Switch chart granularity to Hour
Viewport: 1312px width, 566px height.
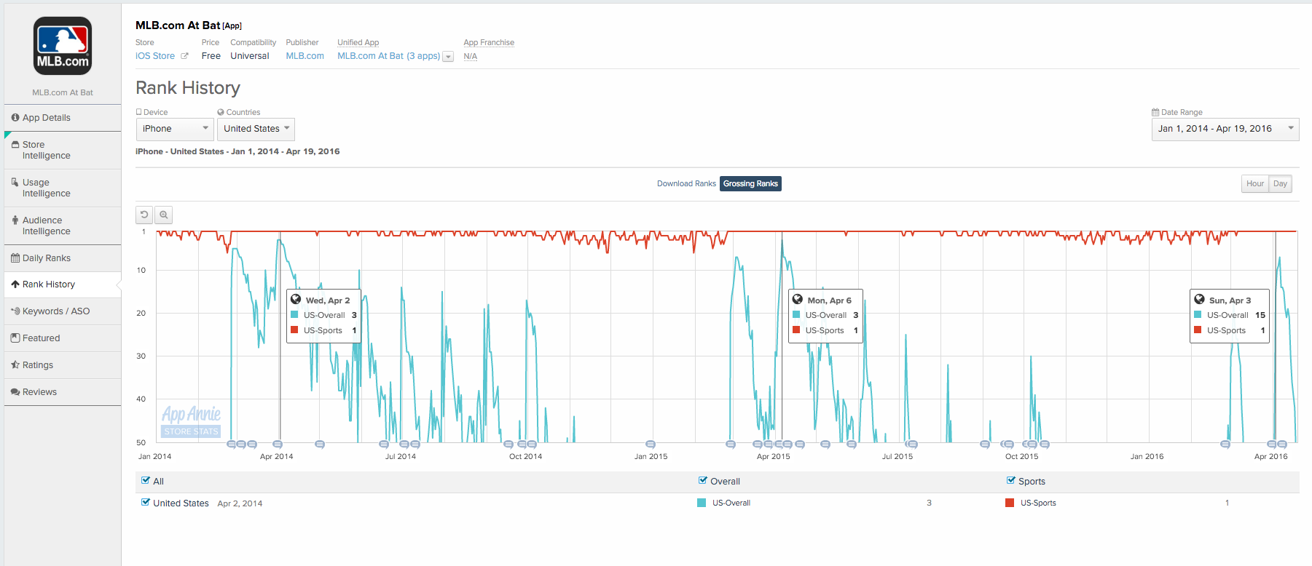point(1255,183)
